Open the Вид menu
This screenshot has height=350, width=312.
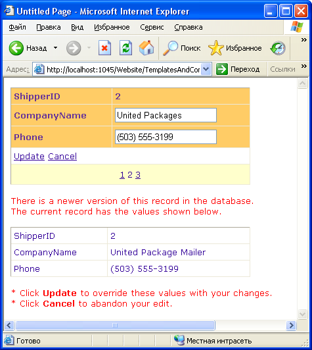pyautogui.click(x=77, y=27)
